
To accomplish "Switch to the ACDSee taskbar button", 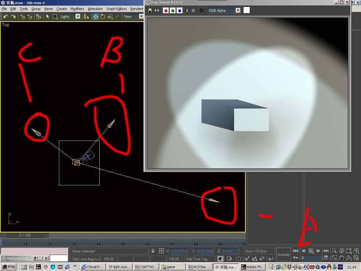I will pyautogui.click(x=199, y=267).
